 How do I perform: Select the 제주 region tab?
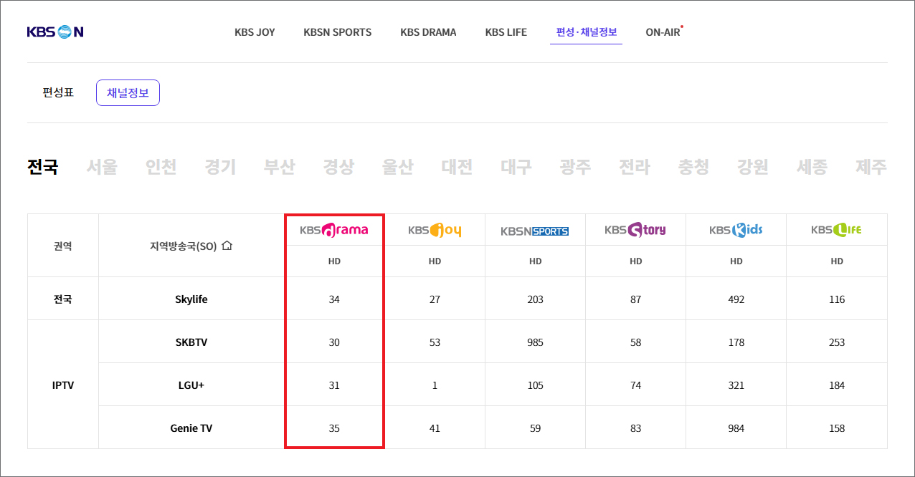[x=871, y=167]
